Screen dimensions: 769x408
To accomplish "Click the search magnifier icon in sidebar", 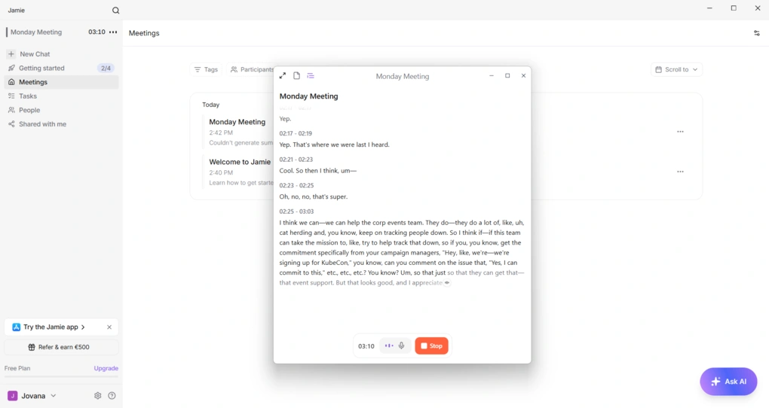I will click(116, 11).
